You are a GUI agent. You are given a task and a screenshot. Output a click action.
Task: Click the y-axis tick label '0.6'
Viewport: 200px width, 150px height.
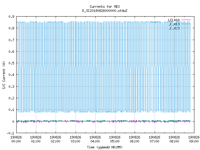[11, 52]
